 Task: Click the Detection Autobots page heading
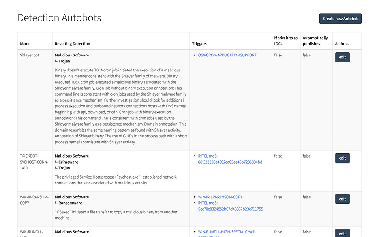pyautogui.click(x=59, y=18)
